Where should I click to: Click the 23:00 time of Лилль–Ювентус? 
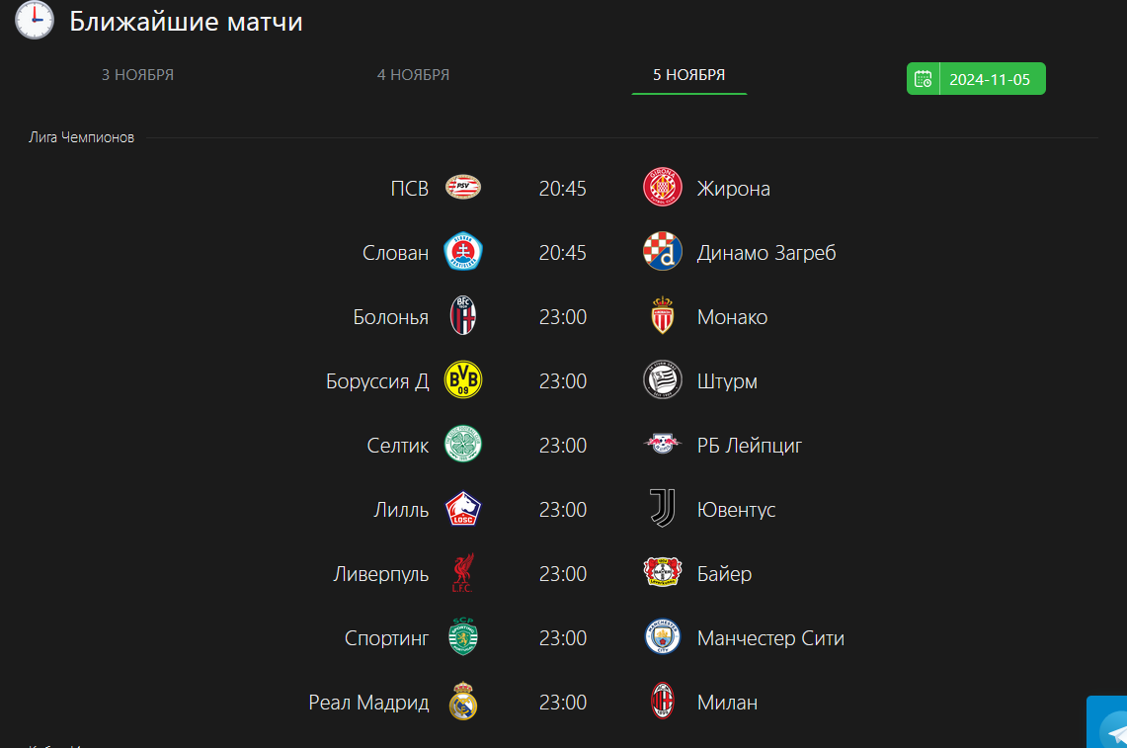[x=563, y=510]
